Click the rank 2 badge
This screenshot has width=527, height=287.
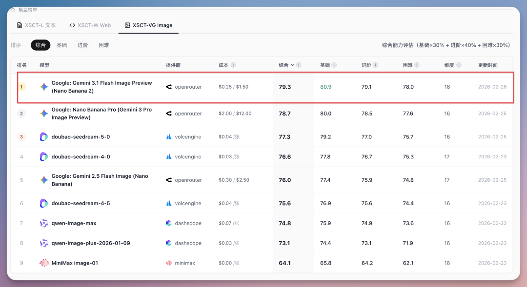click(21, 114)
